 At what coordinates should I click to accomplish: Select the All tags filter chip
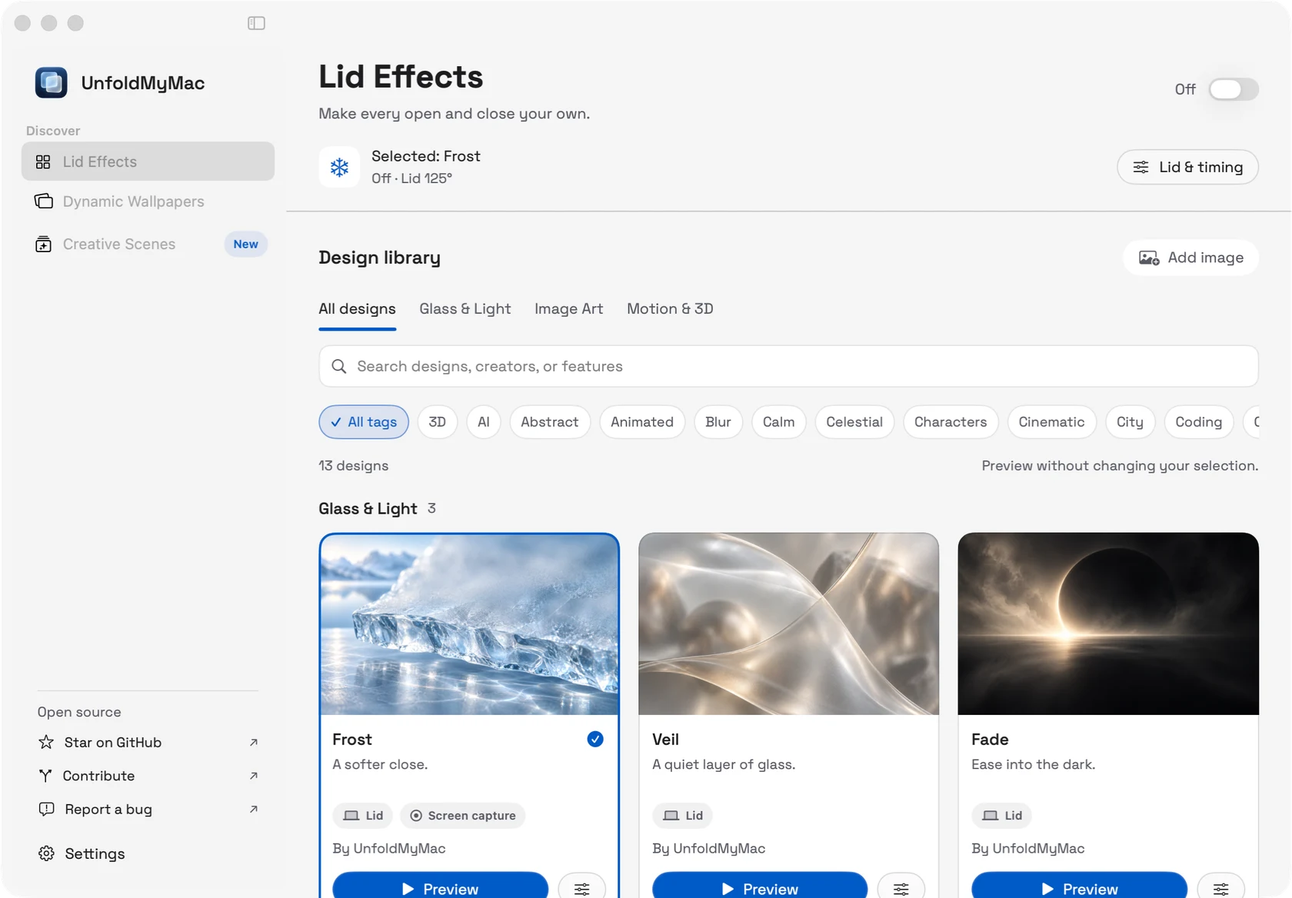click(x=364, y=422)
